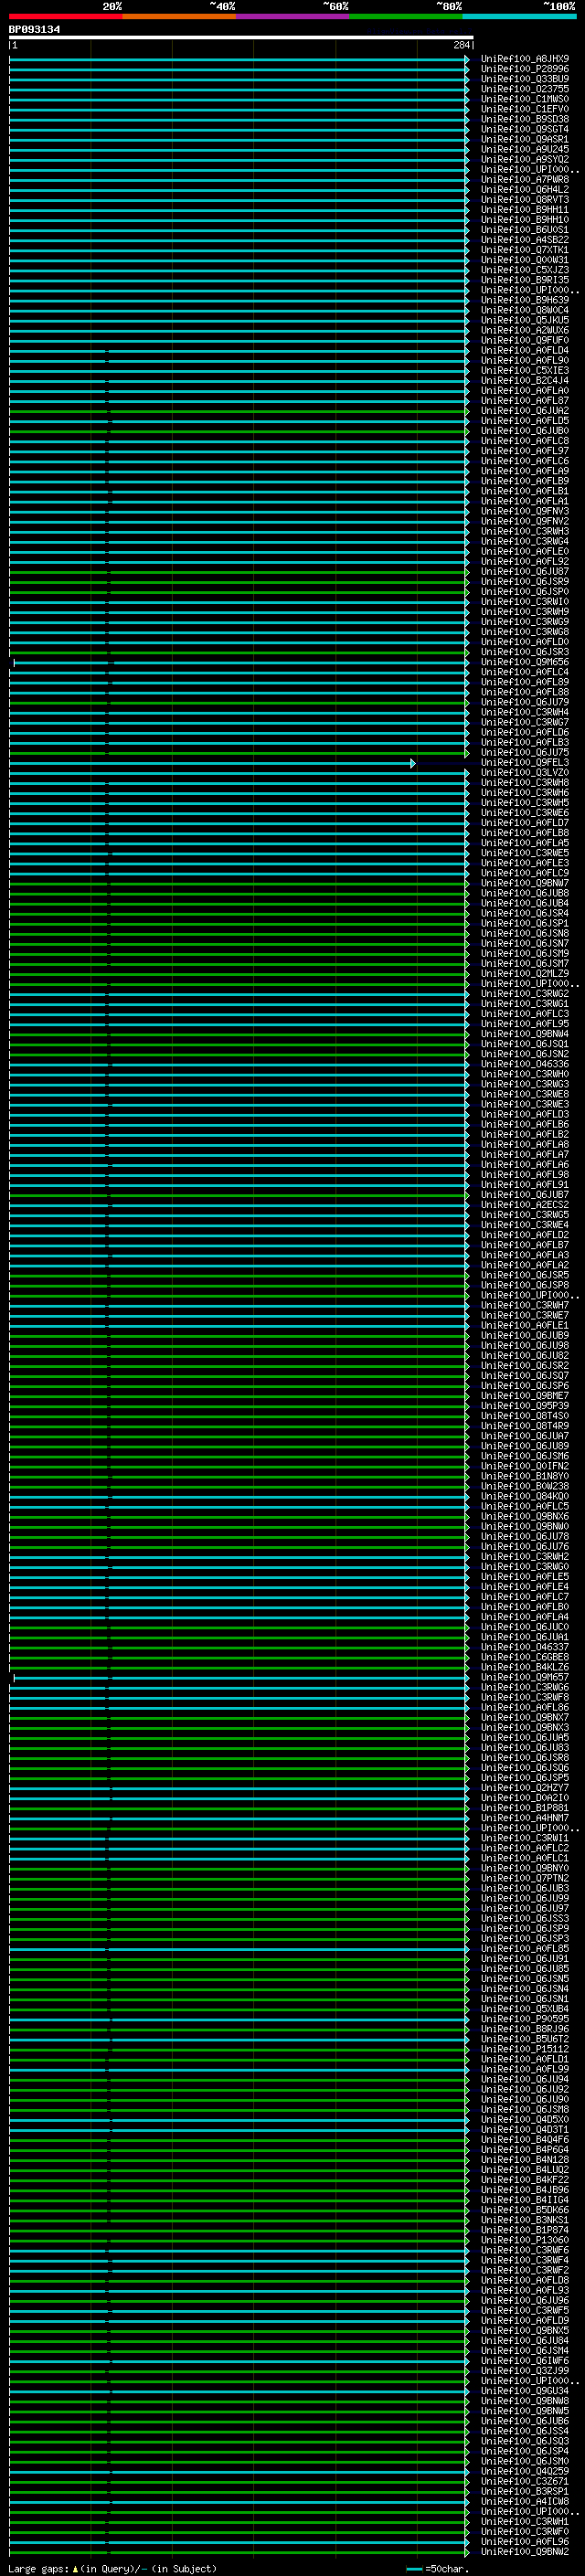Click the orange ~40% identity legend segment

click(x=179, y=16)
